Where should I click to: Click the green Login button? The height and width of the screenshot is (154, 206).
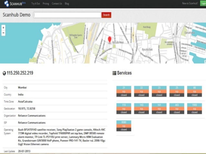click(203, 4)
